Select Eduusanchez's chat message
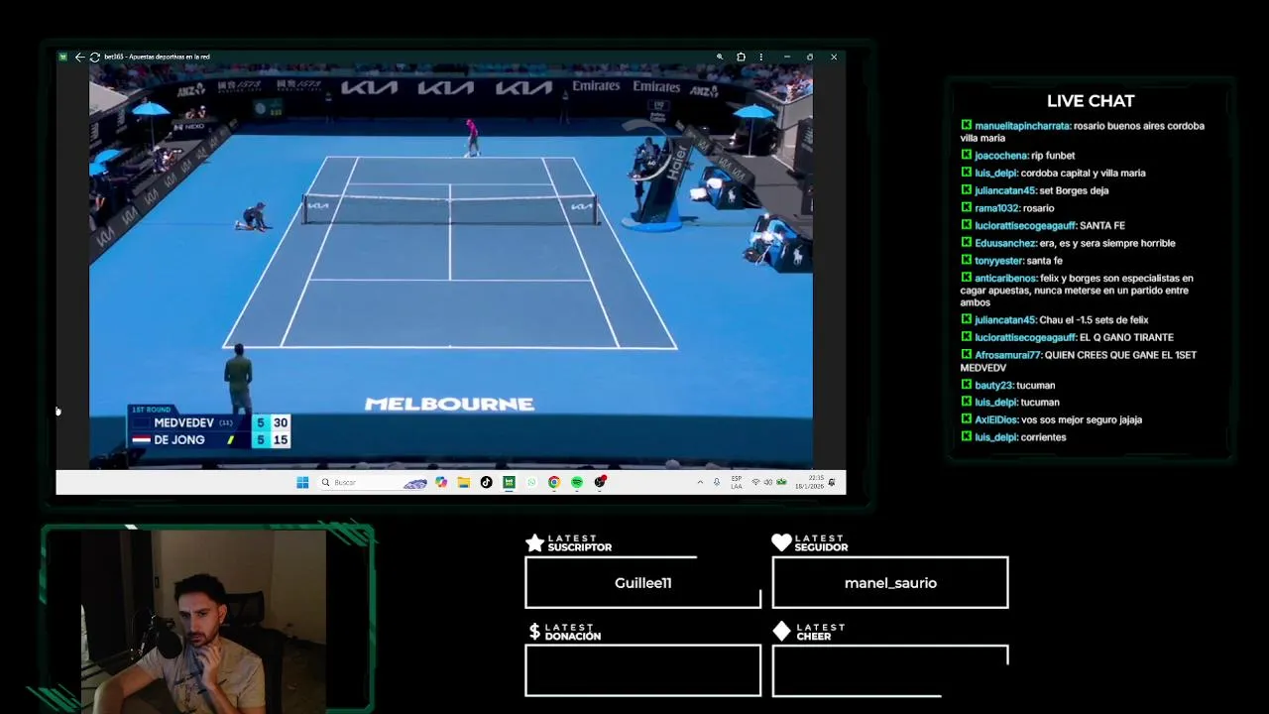1269x714 pixels. pyautogui.click(x=1068, y=243)
